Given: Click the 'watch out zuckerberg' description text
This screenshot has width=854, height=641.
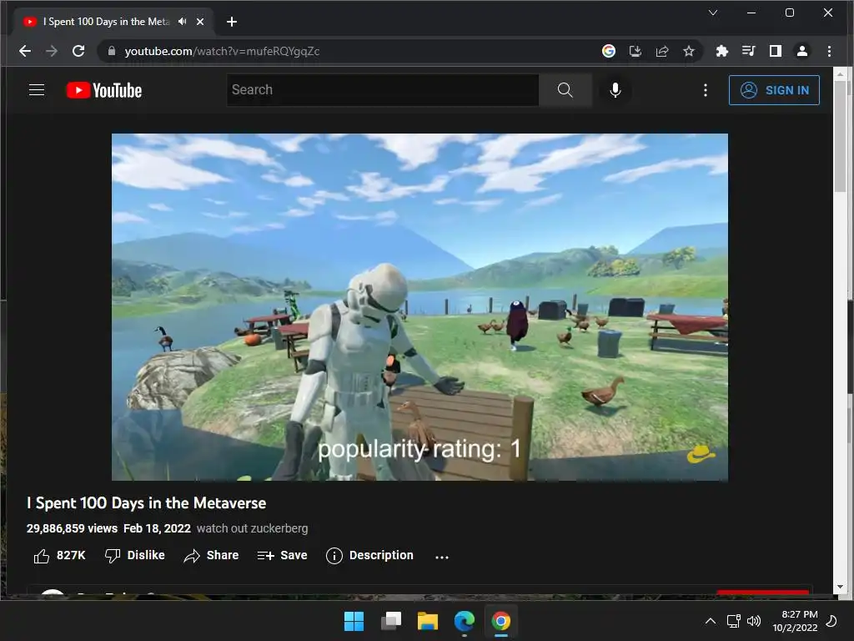Looking at the screenshot, I should [252, 528].
